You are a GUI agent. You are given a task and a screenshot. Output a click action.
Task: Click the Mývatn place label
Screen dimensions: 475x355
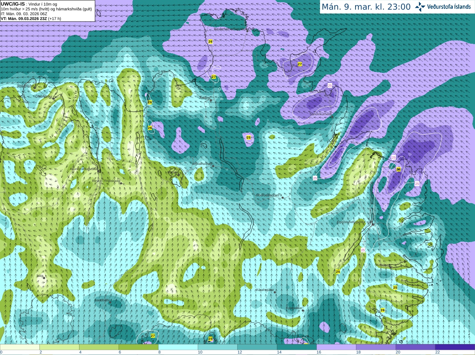click(x=173, y=172)
